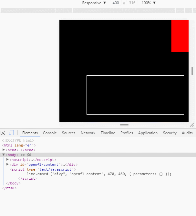Toggle the device toolbar icon
The image size is (196, 216).
tap(11, 133)
